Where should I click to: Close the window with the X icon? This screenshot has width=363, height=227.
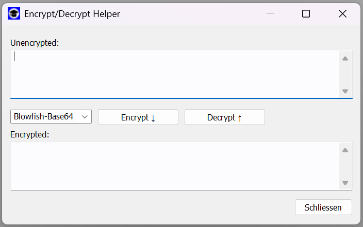(x=342, y=13)
